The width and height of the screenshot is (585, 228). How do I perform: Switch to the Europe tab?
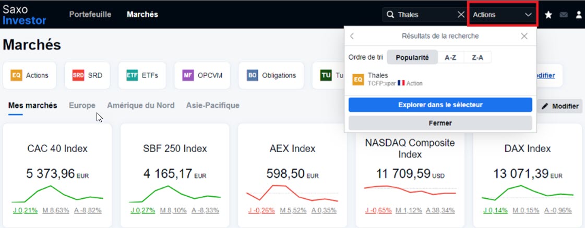82,106
